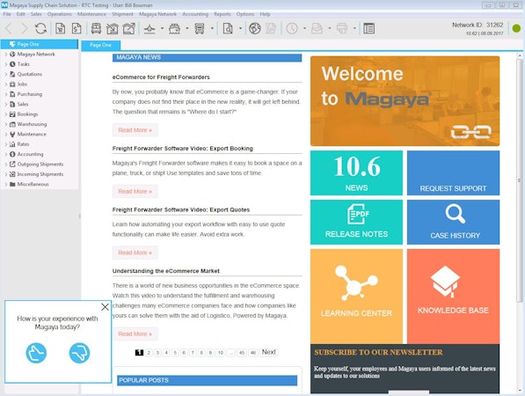Open the Magaya Network menu
This screenshot has height=396, width=525.
157,14
